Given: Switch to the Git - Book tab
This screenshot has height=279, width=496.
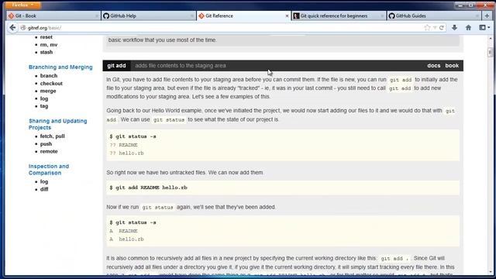Looking at the screenshot, I should pyautogui.click(x=53, y=15).
